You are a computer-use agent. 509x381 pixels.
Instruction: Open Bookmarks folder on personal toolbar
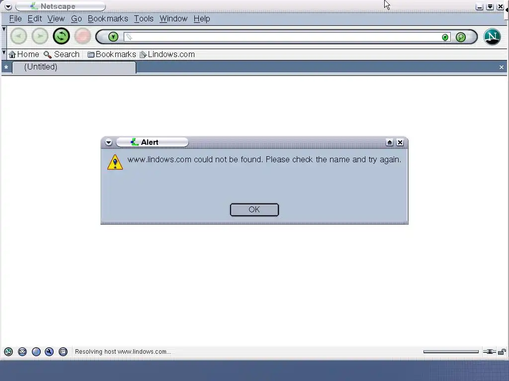(x=112, y=55)
